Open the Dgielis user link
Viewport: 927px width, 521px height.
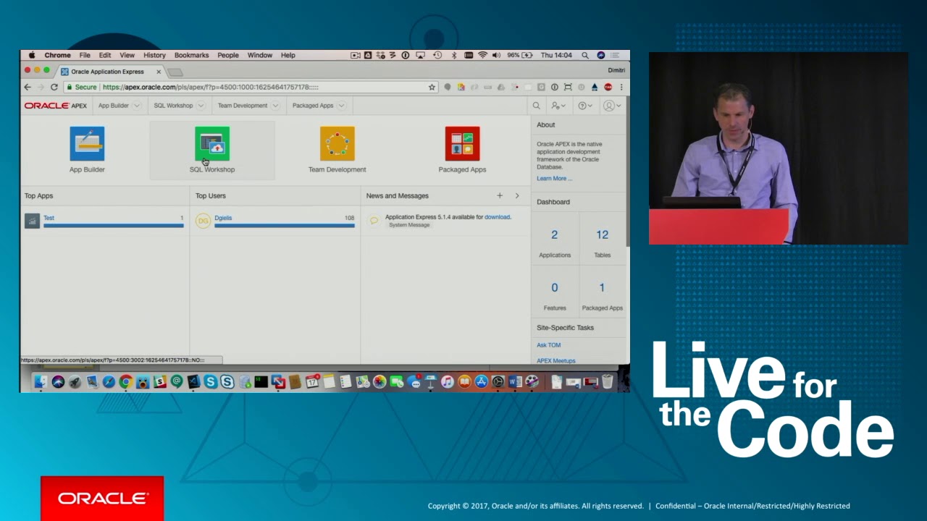223,218
